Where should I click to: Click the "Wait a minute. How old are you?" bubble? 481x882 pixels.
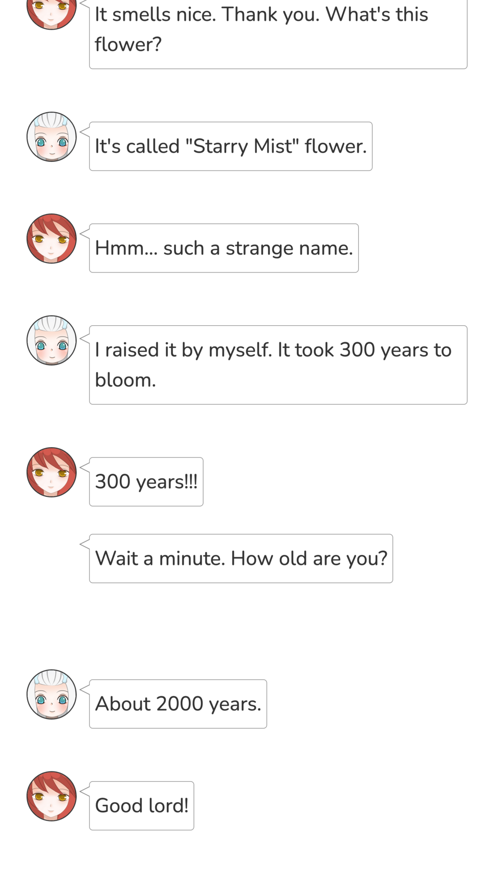click(241, 559)
